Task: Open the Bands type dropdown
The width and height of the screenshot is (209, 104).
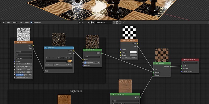Action: tap(24, 52)
